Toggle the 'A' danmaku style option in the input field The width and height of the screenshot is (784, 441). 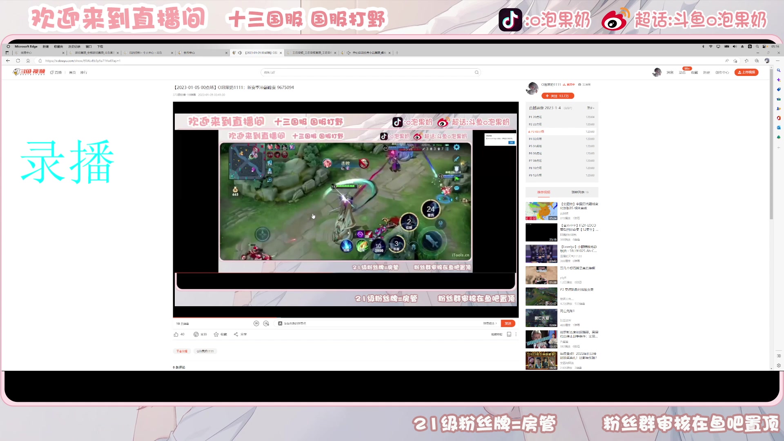click(x=280, y=323)
